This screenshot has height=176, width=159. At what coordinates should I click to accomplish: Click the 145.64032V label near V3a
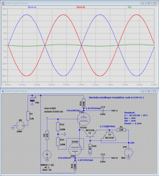tap(73, 110)
